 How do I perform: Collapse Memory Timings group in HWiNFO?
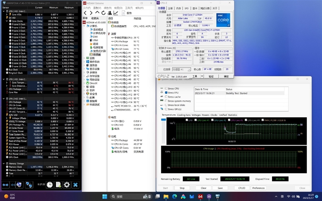[x=4, y=164]
